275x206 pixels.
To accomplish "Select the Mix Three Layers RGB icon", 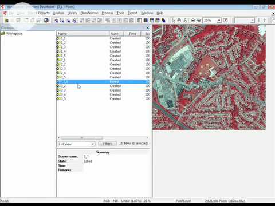I will pos(146,21).
